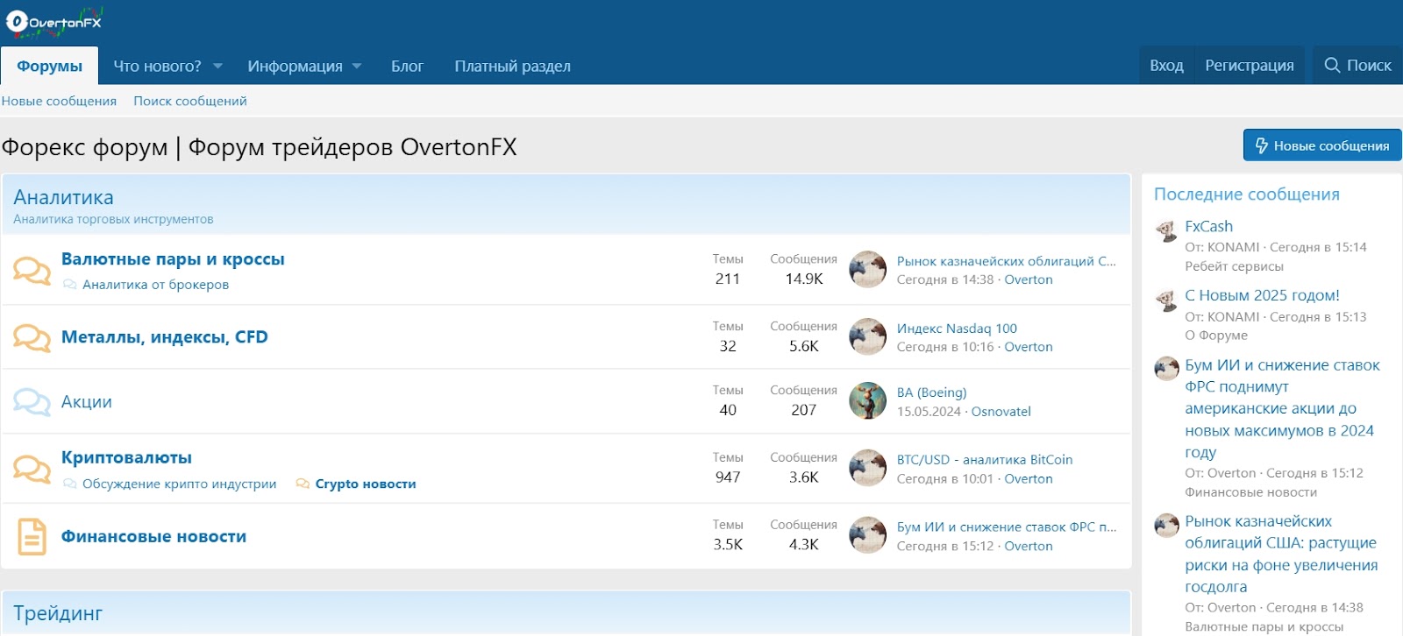1403x636 pixels.
Task: Click the Аналитика от брокеров subforum icon
Action: [x=69, y=285]
